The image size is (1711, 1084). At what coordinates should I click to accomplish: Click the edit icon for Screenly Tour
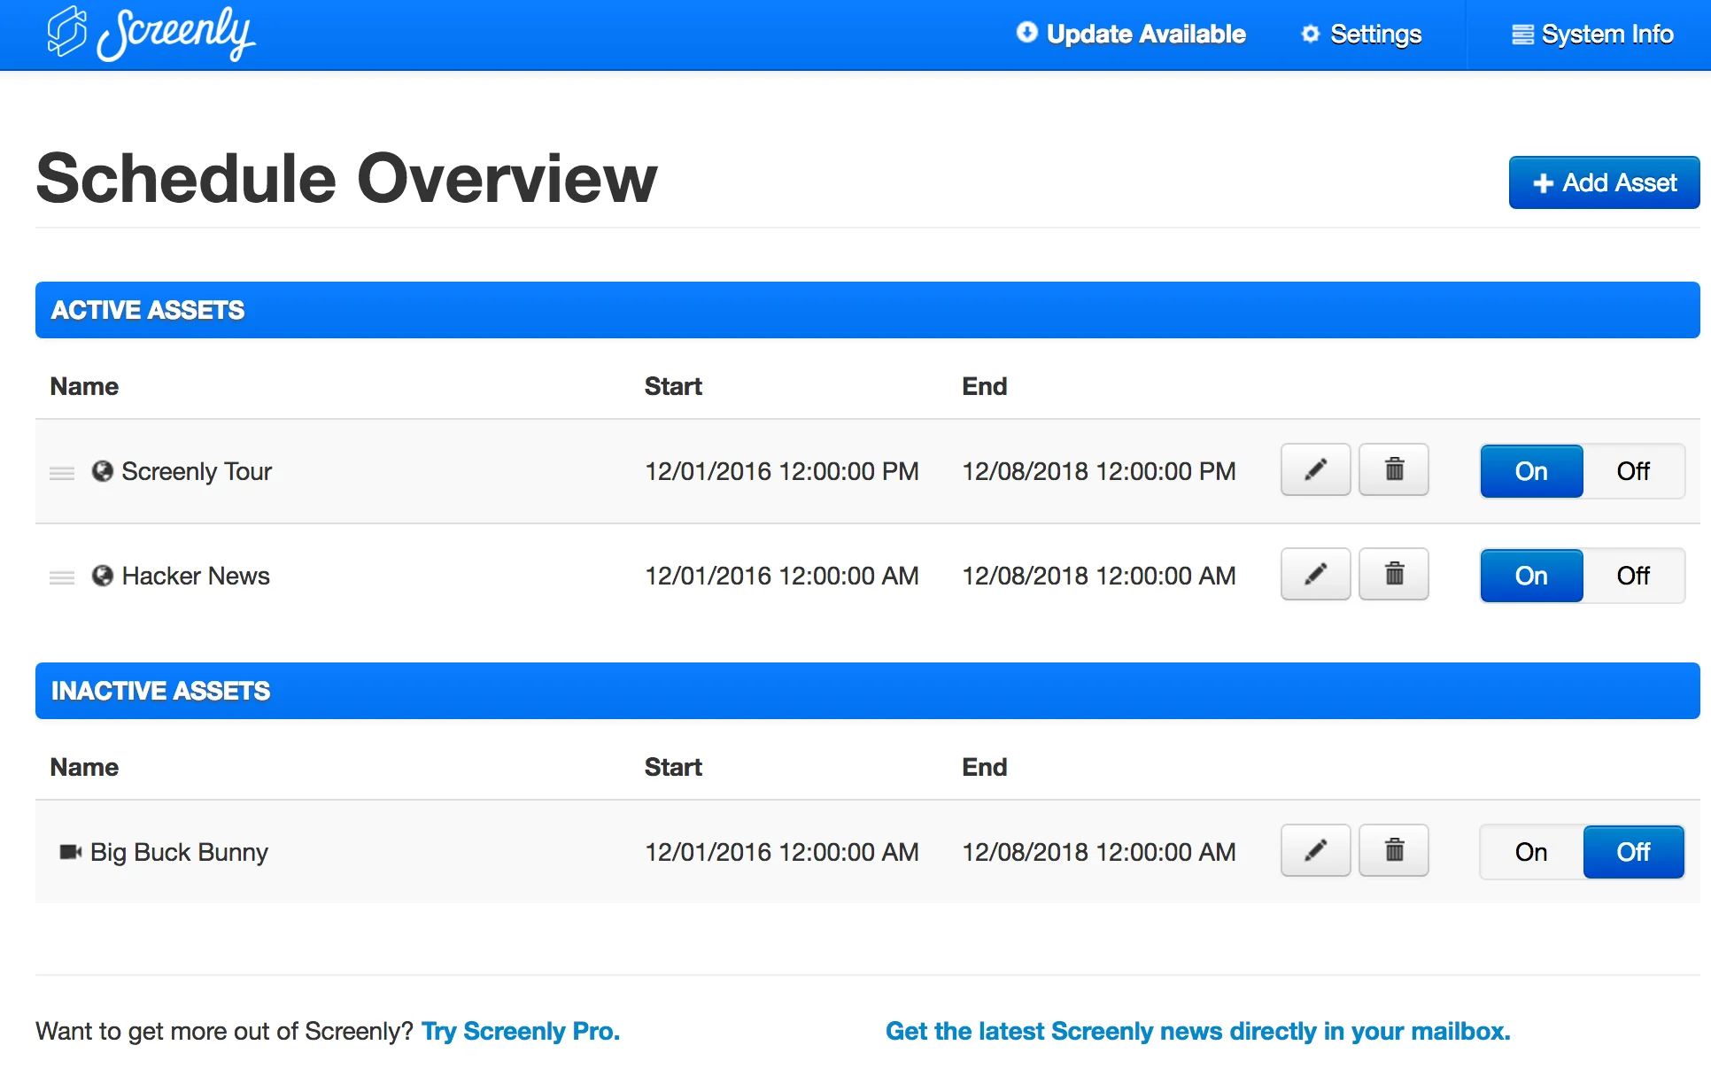(1313, 470)
